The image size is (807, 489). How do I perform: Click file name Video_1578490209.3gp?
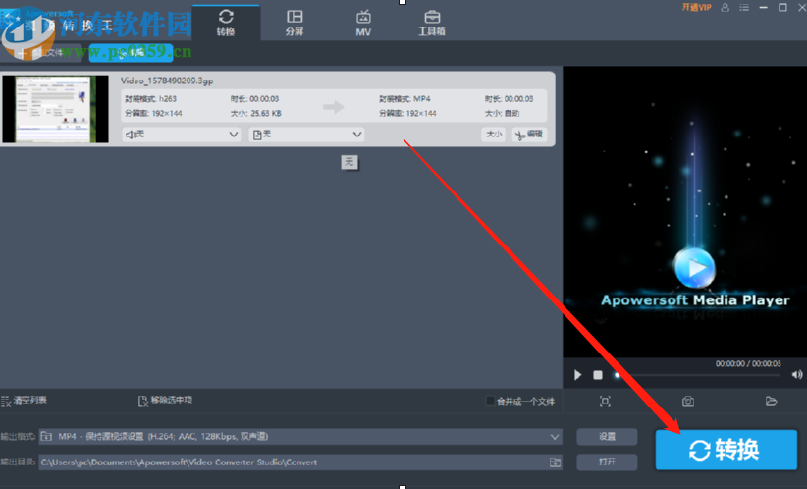pyautogui.click(x=167, y=81)
